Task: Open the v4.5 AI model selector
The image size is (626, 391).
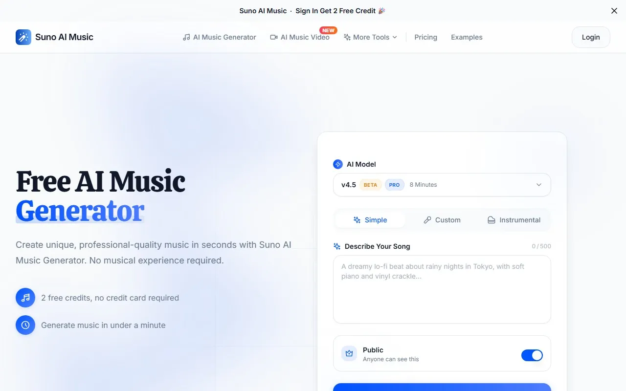Action: [x=442, y=185]
